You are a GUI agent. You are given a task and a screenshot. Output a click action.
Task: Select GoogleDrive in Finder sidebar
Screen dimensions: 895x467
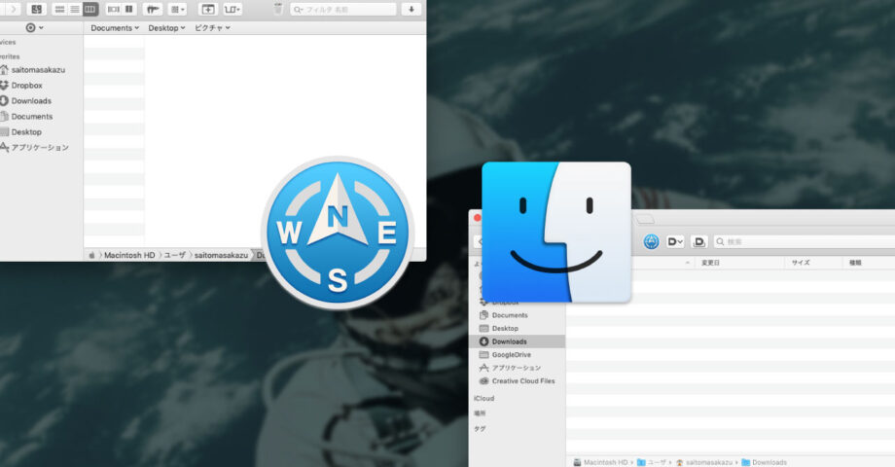511,355
